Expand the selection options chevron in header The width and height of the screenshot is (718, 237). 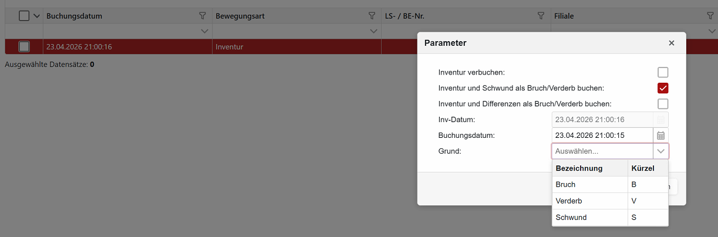coord(36,16)
